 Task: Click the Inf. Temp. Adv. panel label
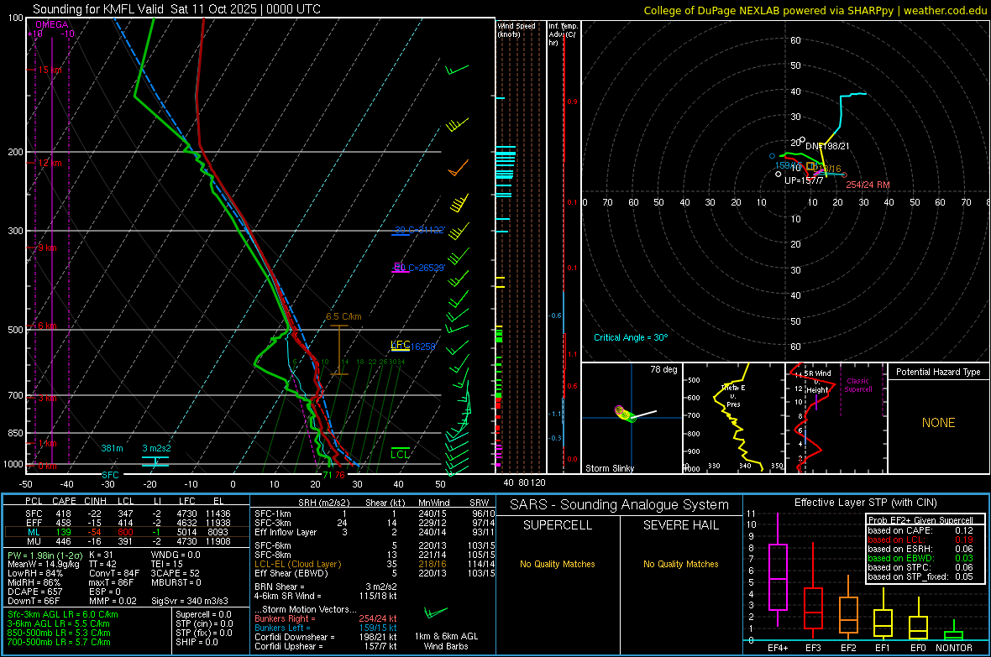(564, 34)
